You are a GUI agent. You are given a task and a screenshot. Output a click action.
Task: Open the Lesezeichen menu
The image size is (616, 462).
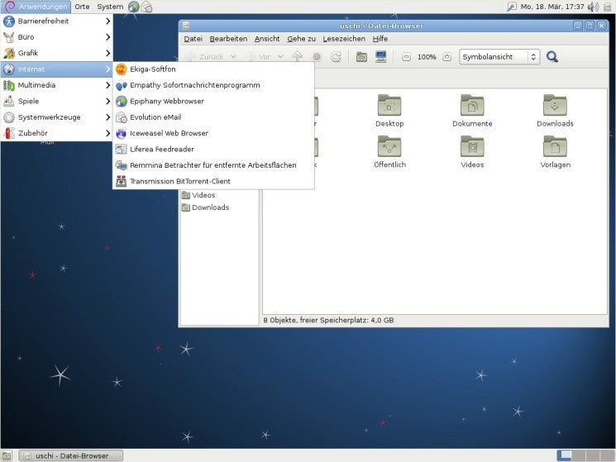[344, 39]
